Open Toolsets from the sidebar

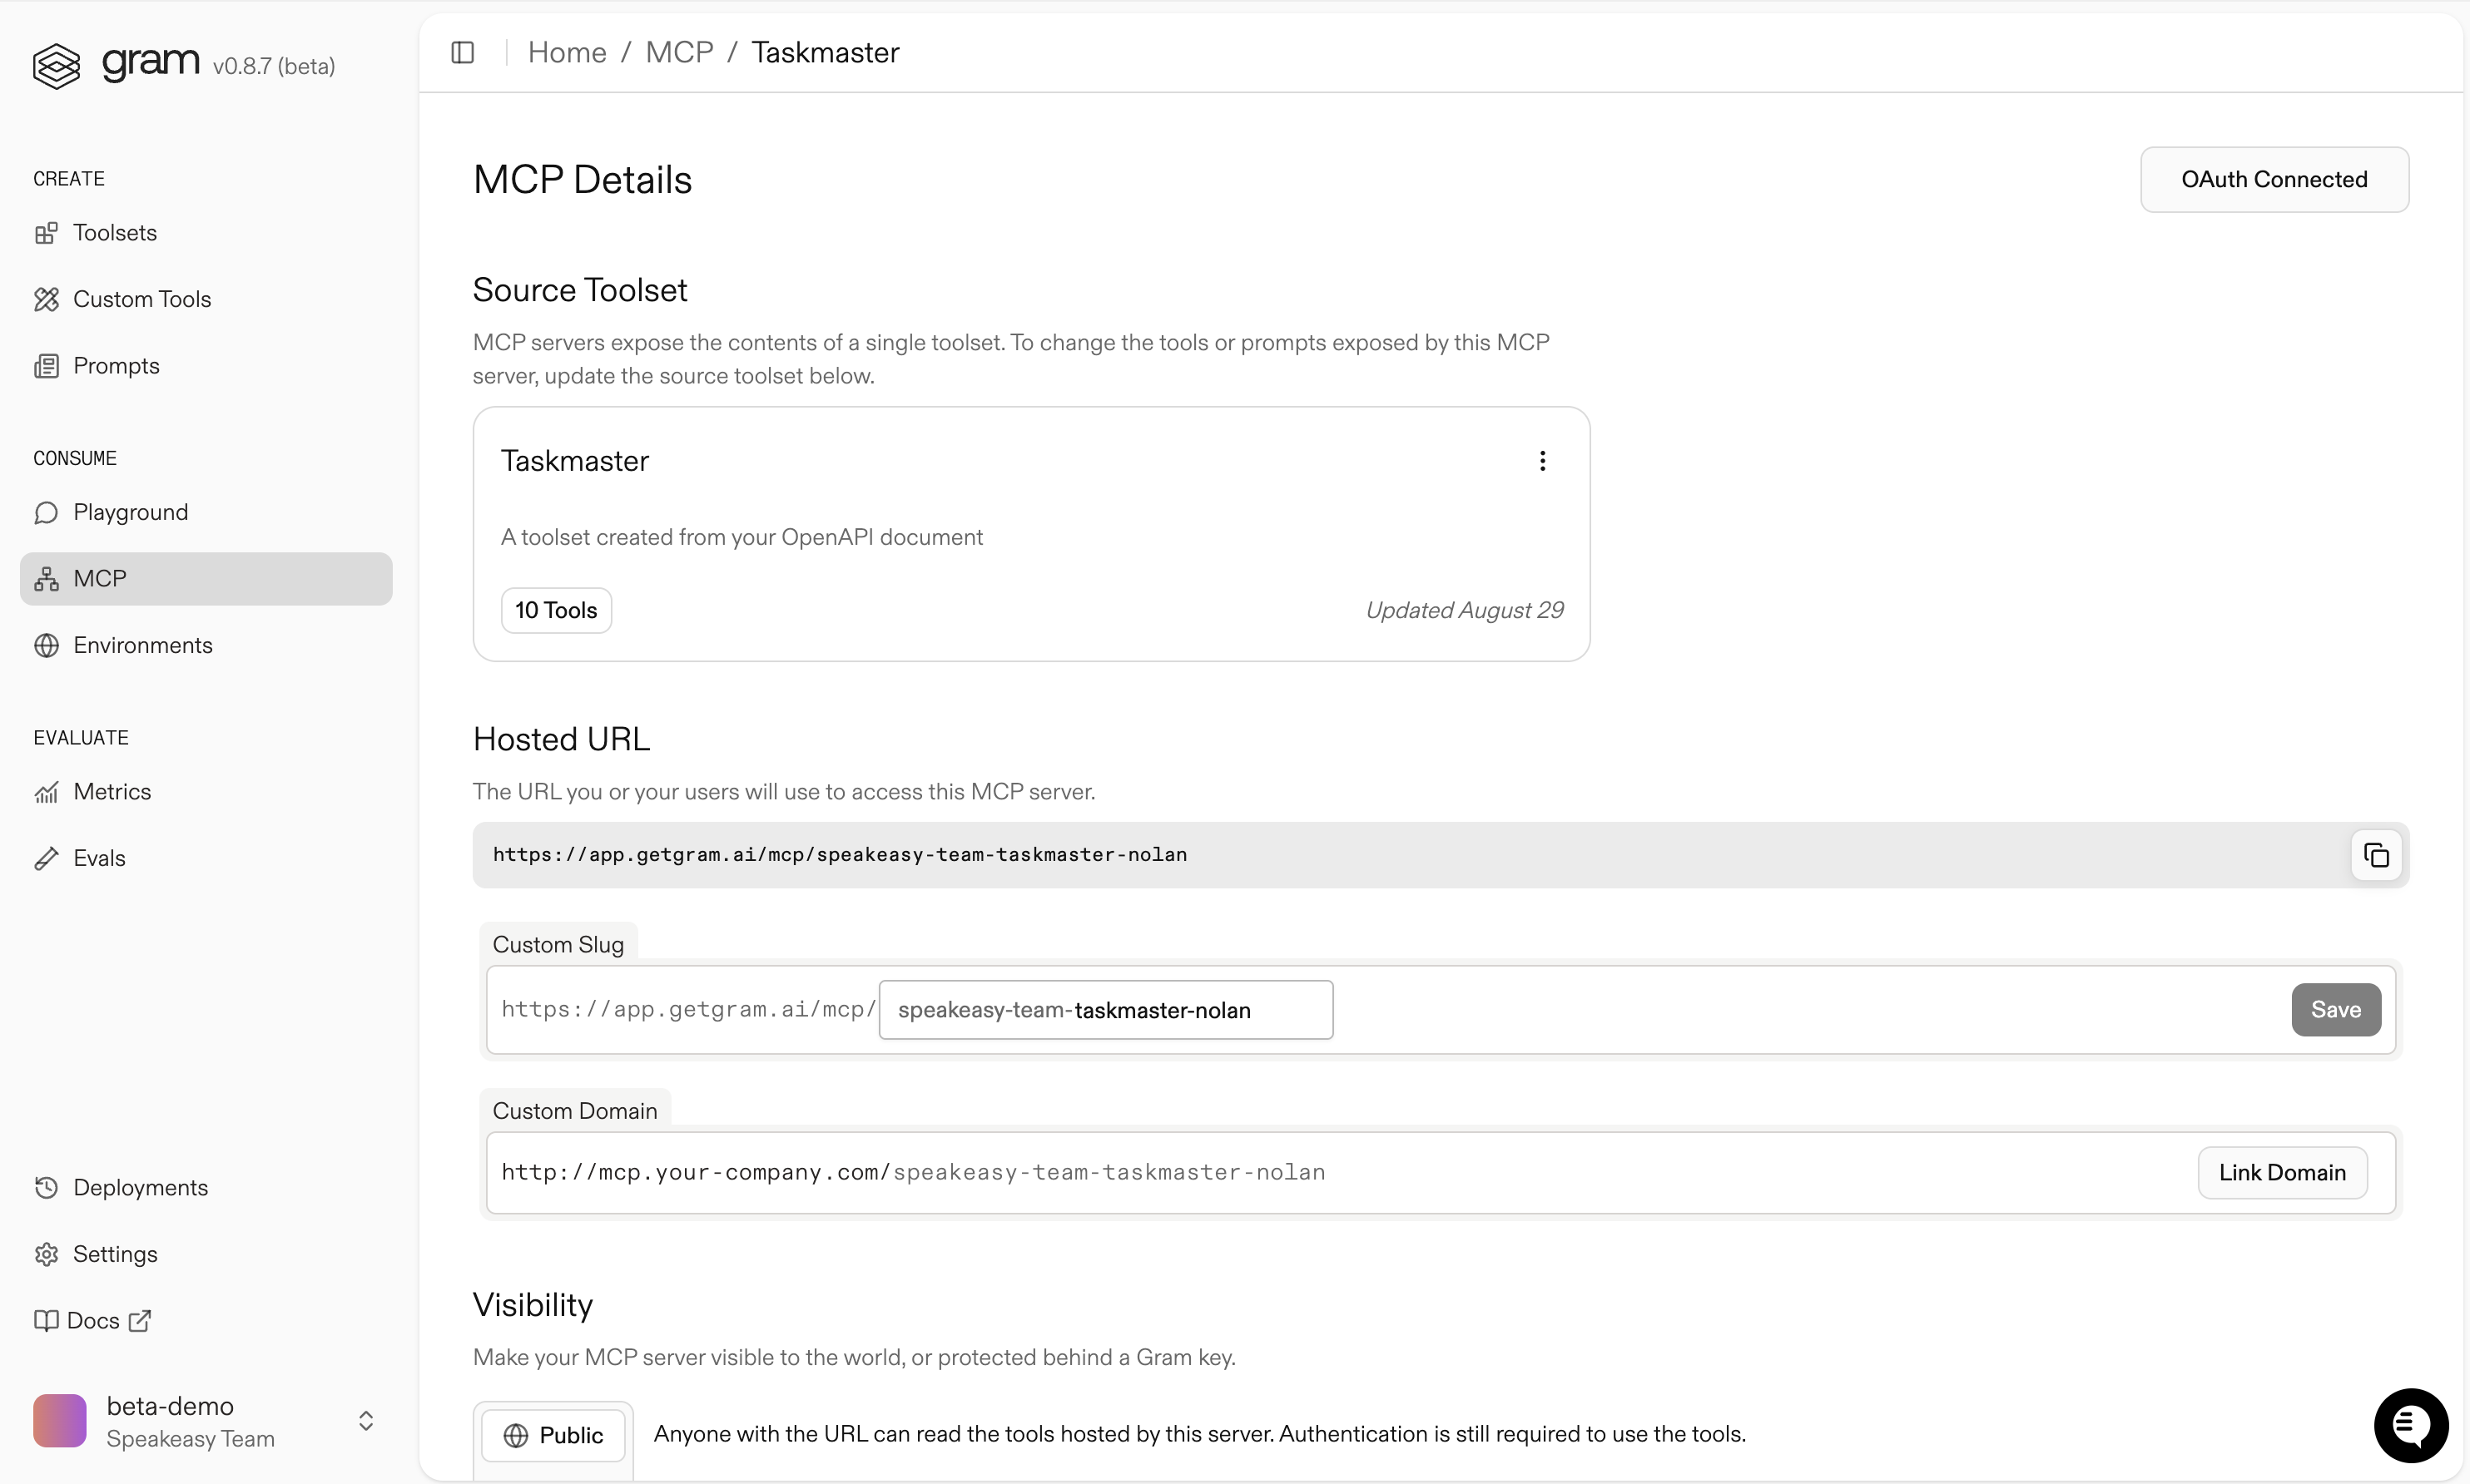tap(114, 233)
